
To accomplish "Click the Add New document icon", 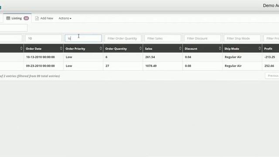I will pos(37,18).
